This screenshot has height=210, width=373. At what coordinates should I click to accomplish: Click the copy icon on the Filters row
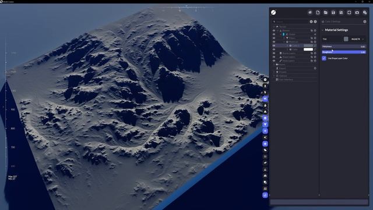click(312, 38)
